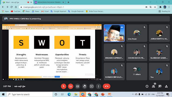Show hidden system tray icons
The height and width of the screenshot is (97, 172).
[133, 94]
